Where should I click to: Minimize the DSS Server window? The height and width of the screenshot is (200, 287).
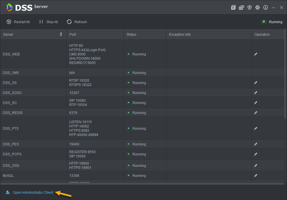(x=274, y=8)
